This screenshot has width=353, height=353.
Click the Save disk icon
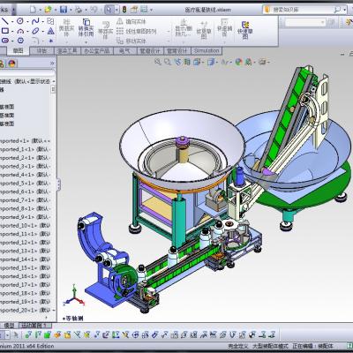pyautogui.click(x=64, y=10)
